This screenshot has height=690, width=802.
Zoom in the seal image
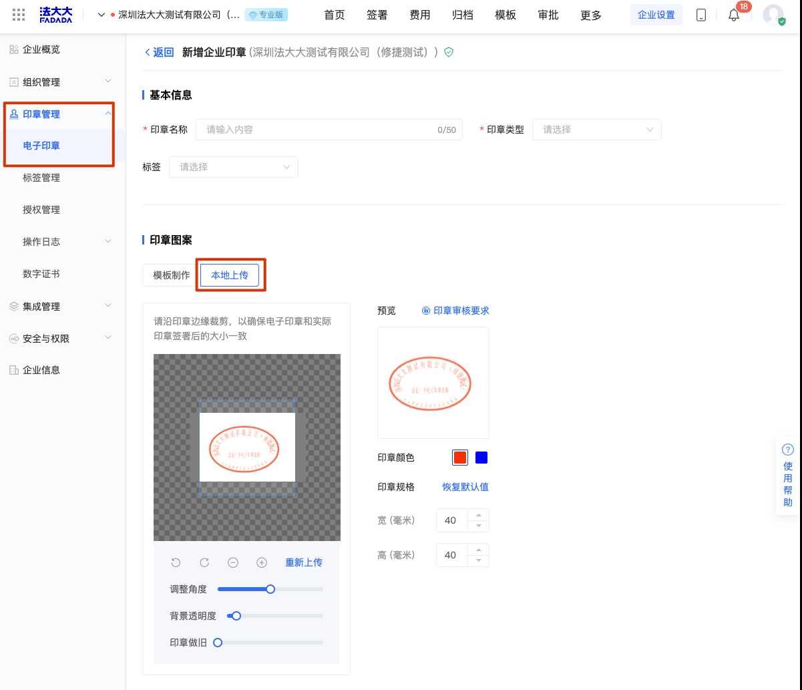(x=262, y=562)
